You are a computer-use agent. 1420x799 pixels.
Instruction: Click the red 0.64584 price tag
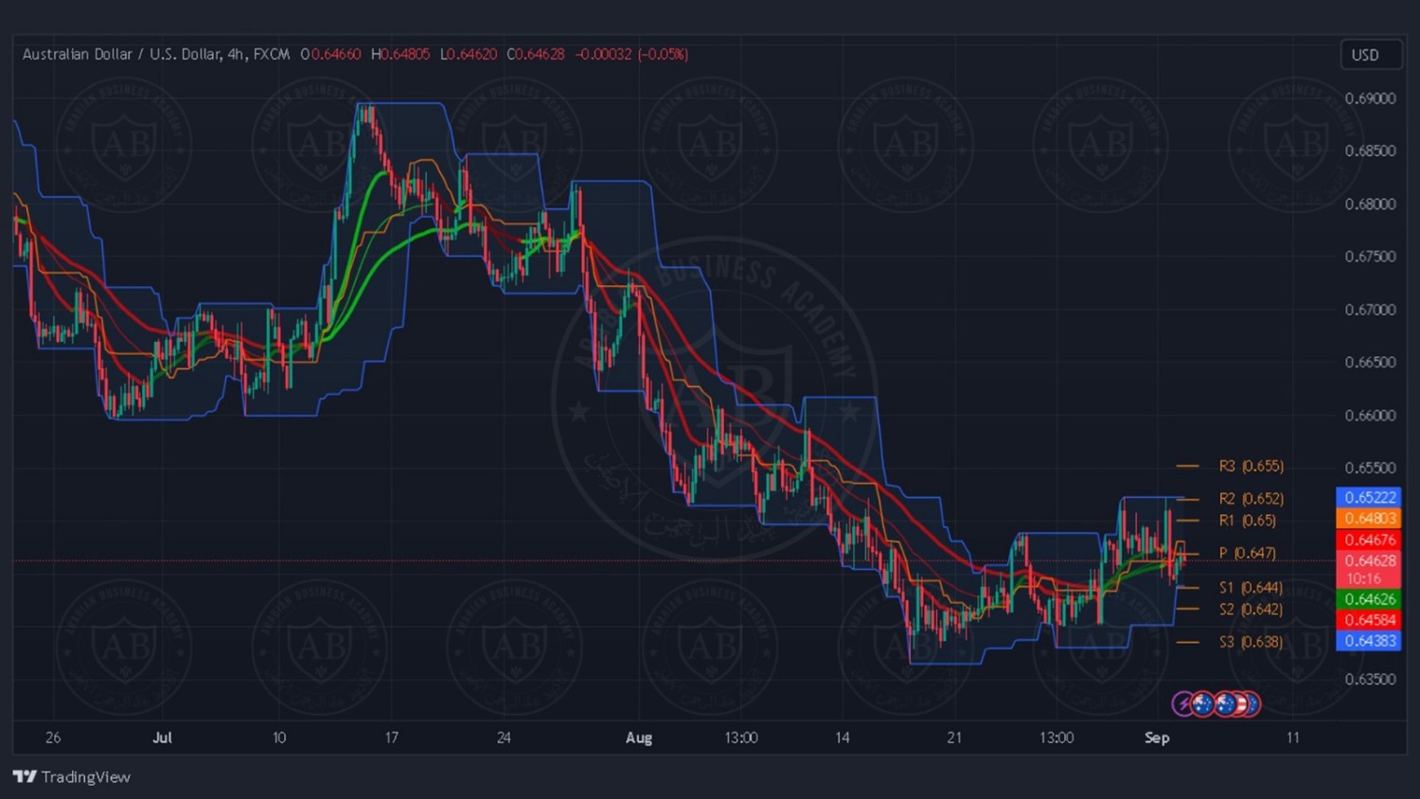click(1369, 620)
